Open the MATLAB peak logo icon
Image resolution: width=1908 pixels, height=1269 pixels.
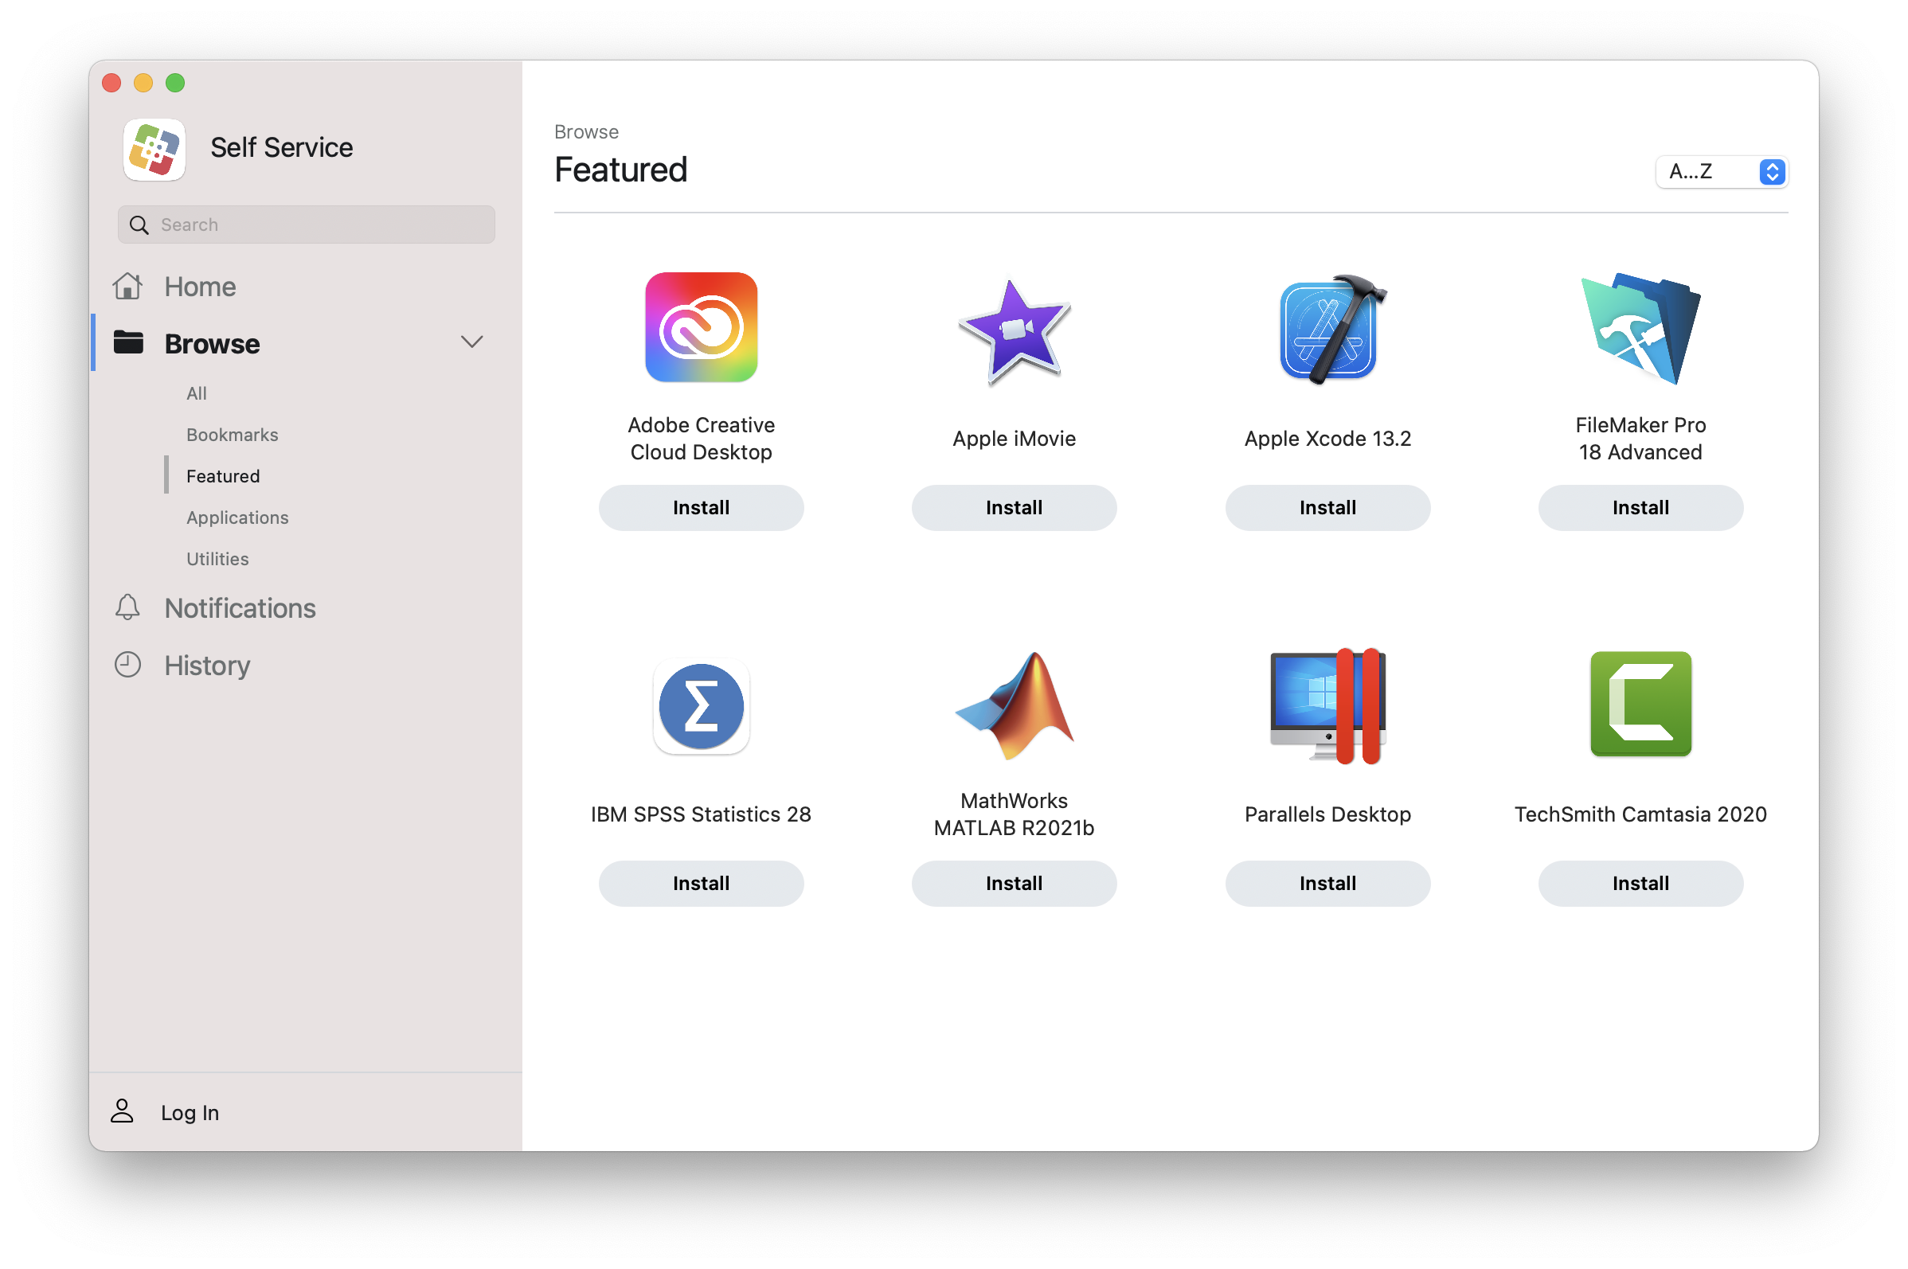1014,705
